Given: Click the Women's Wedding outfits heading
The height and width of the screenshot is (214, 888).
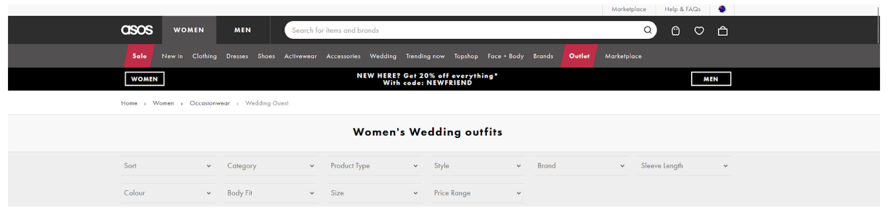Looking at the screenshot, I should (x=427, y=132).
